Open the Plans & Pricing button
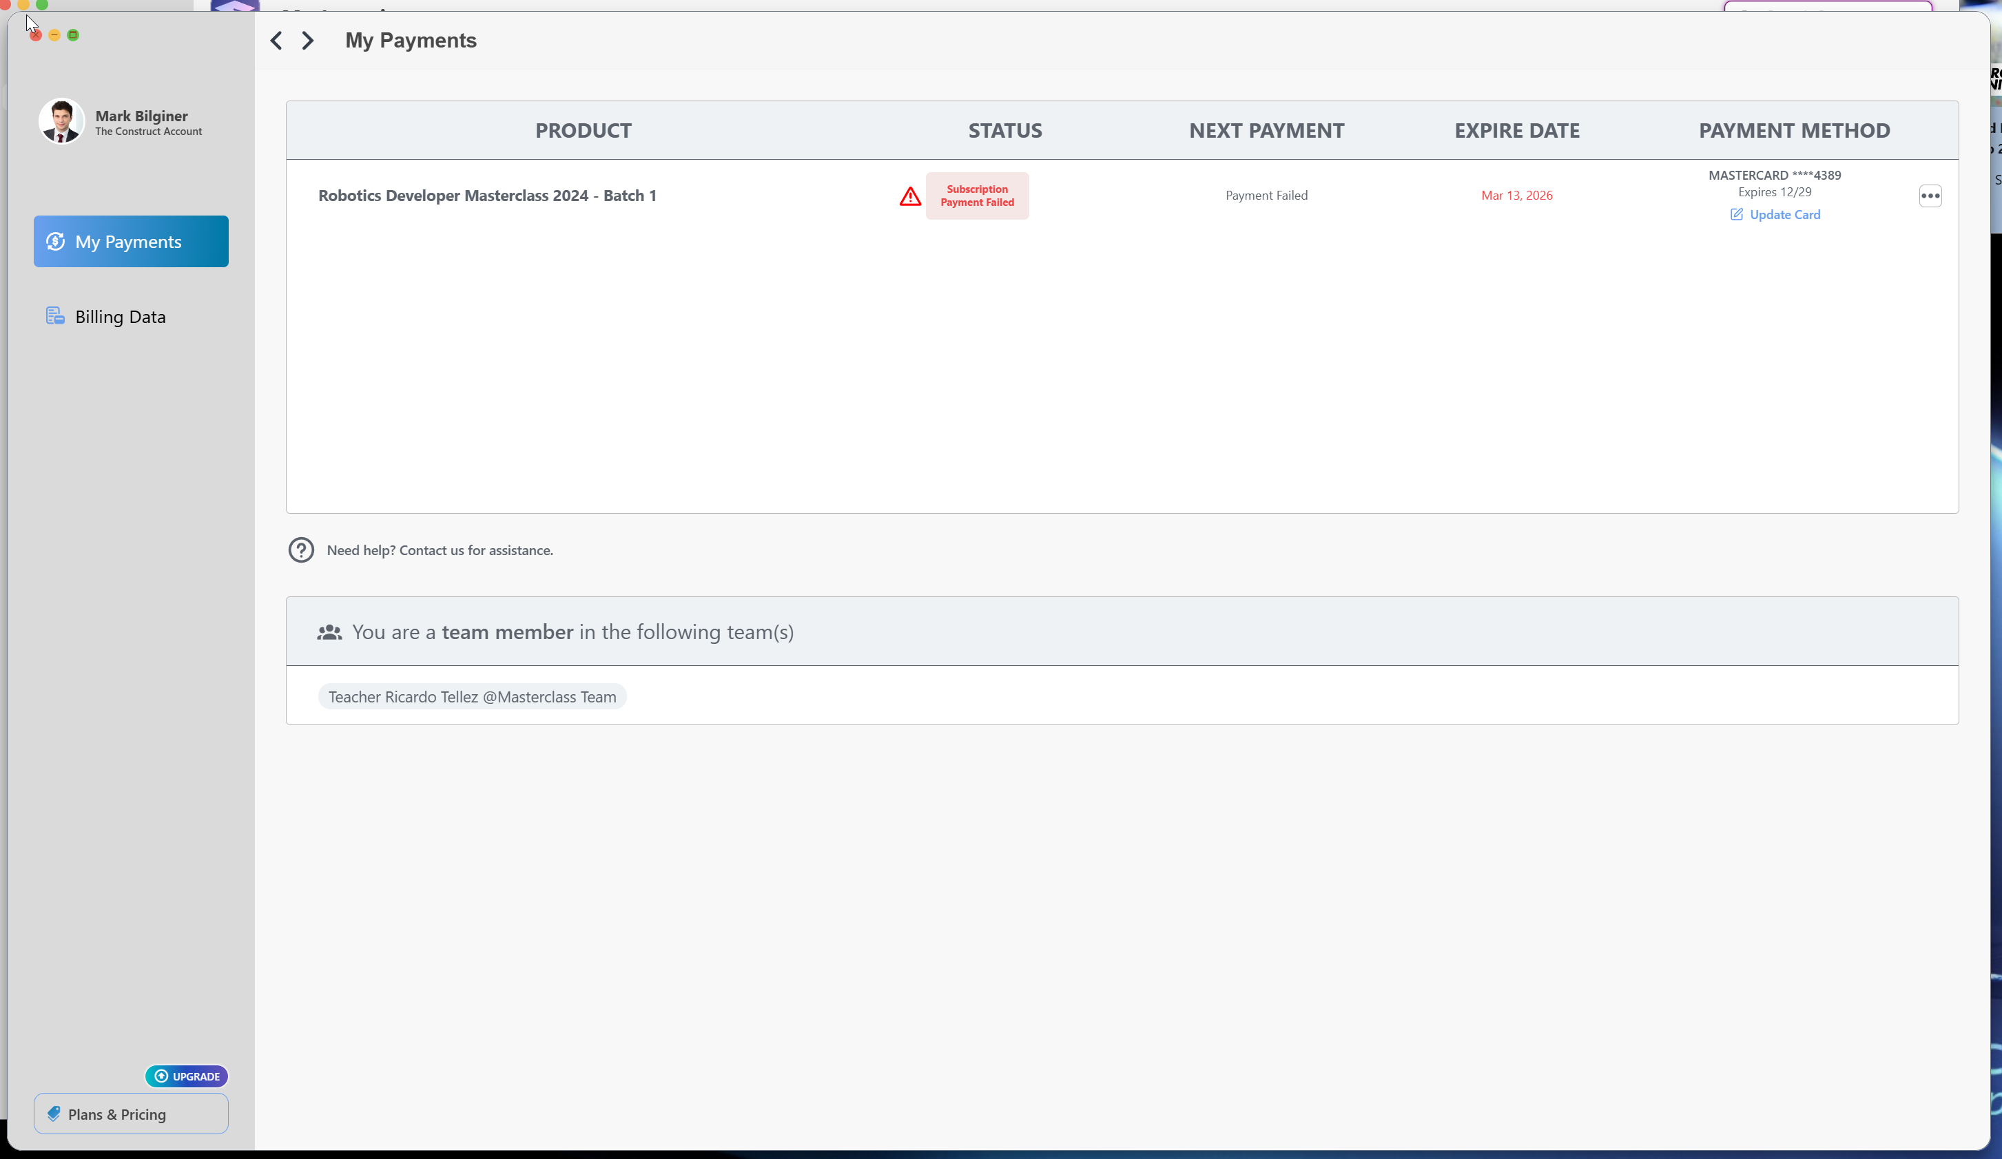The height and width of the screenshot is (1159, 2002). pos(131,1114)
